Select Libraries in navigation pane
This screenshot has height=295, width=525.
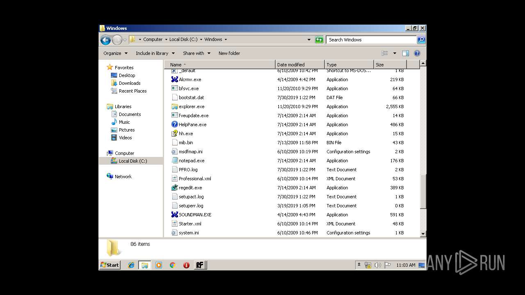tap(123, 107)
